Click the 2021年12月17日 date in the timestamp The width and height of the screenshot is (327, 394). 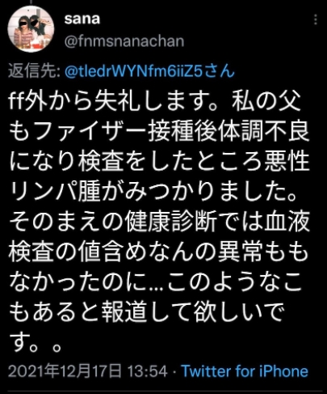click(65, 371)
